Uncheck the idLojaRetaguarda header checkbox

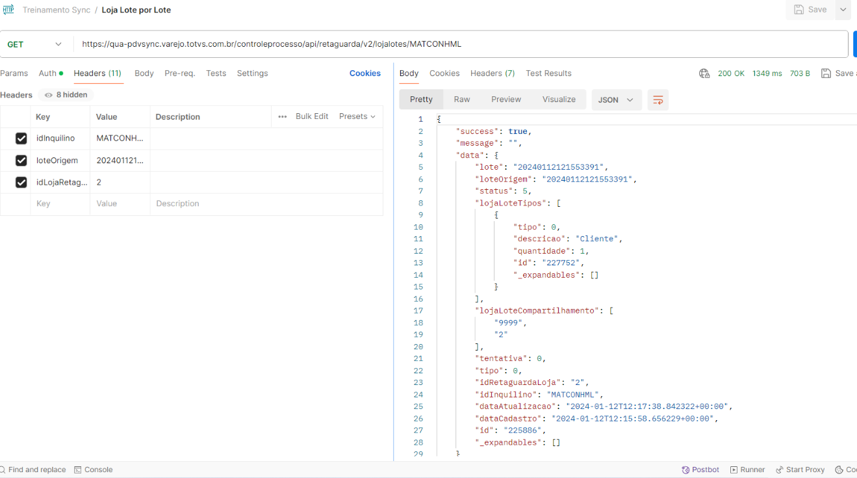tap(21, 182)
